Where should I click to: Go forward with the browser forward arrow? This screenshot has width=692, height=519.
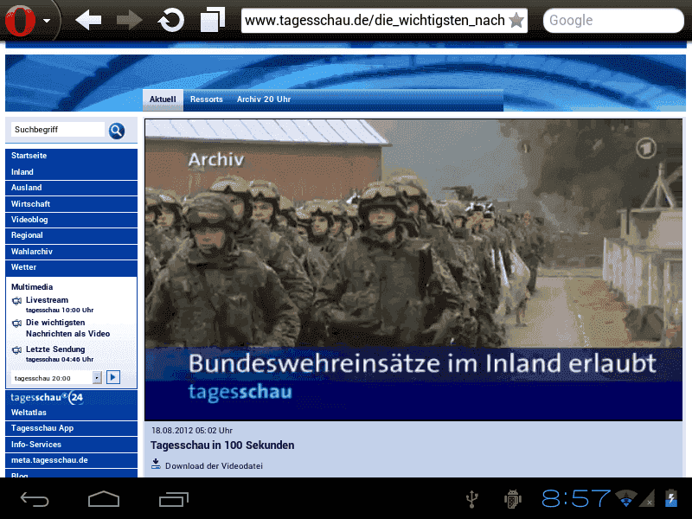(129, 20)
